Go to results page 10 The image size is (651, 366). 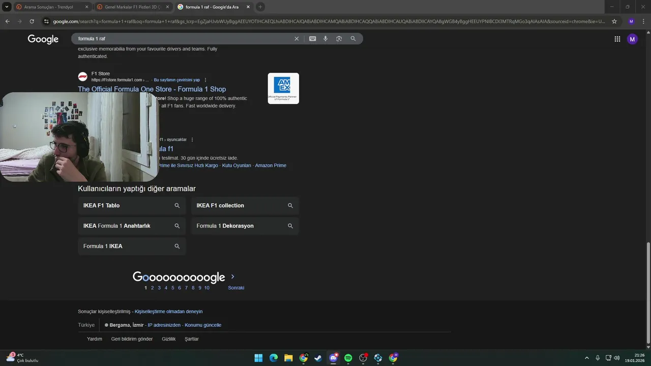click(x=206, y=288)
